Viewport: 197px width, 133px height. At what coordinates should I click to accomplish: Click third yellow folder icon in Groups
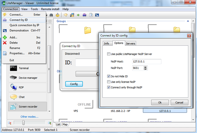(x=177, y=30)
